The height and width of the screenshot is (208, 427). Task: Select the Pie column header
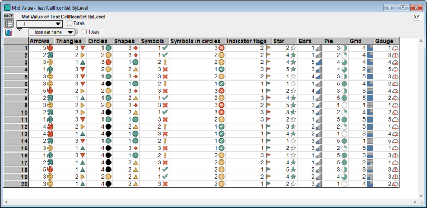[x=336, y=41]
